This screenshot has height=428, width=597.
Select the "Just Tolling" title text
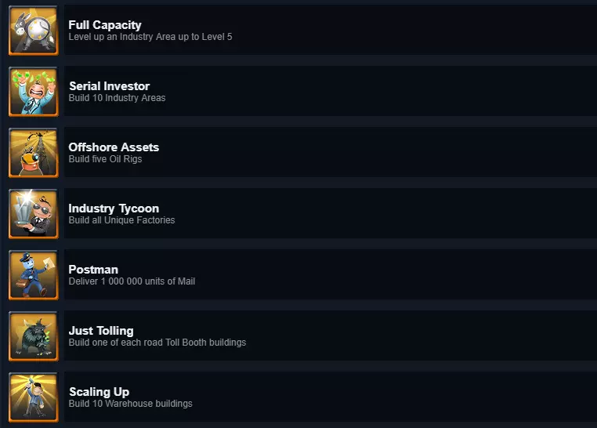(x=101, y=331)
